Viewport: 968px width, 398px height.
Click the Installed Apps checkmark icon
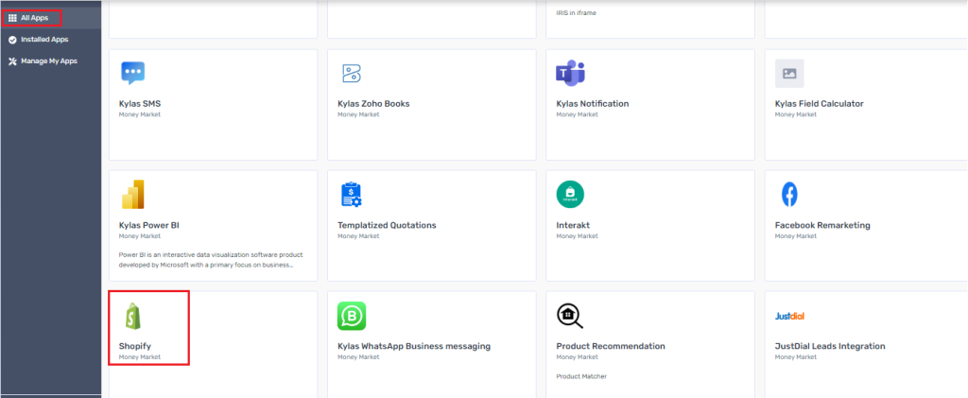point(12,40)
